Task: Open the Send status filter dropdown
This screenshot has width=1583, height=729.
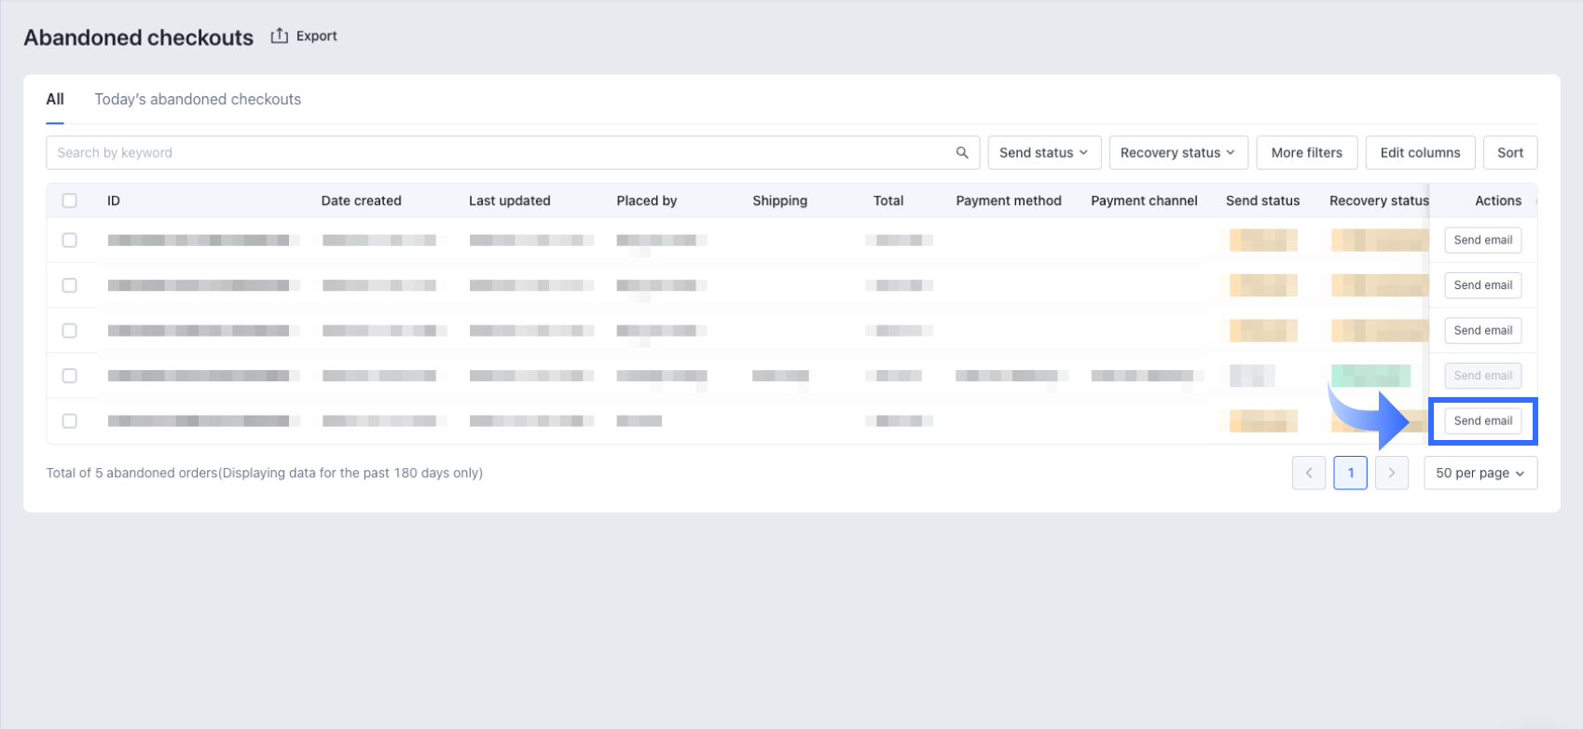Action: coord(1043,153)
